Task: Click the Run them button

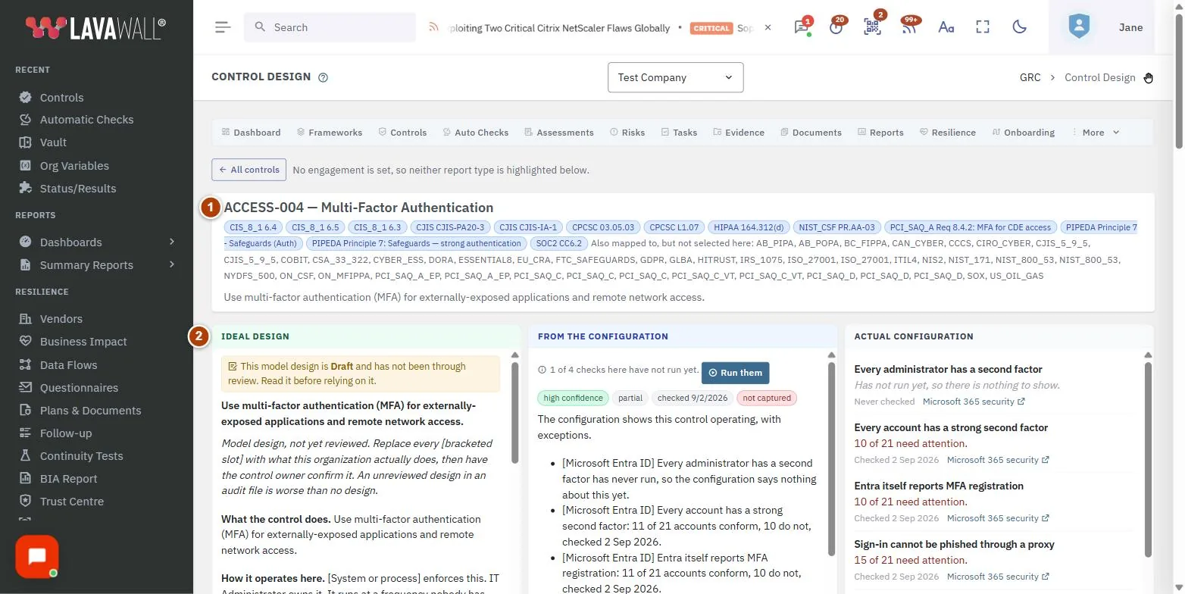Action: tap(735, 373)
